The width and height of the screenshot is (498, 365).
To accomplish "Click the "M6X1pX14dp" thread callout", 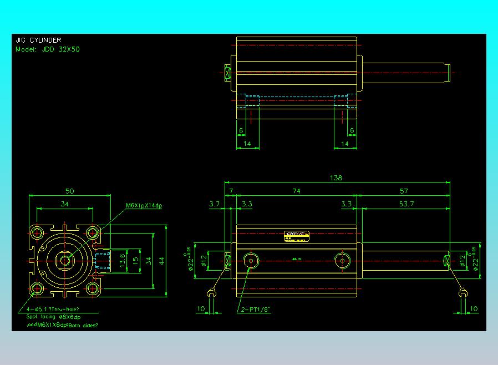I will click(144, 205).
